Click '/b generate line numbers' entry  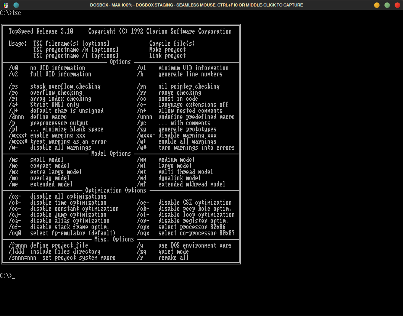pos(180,74)
